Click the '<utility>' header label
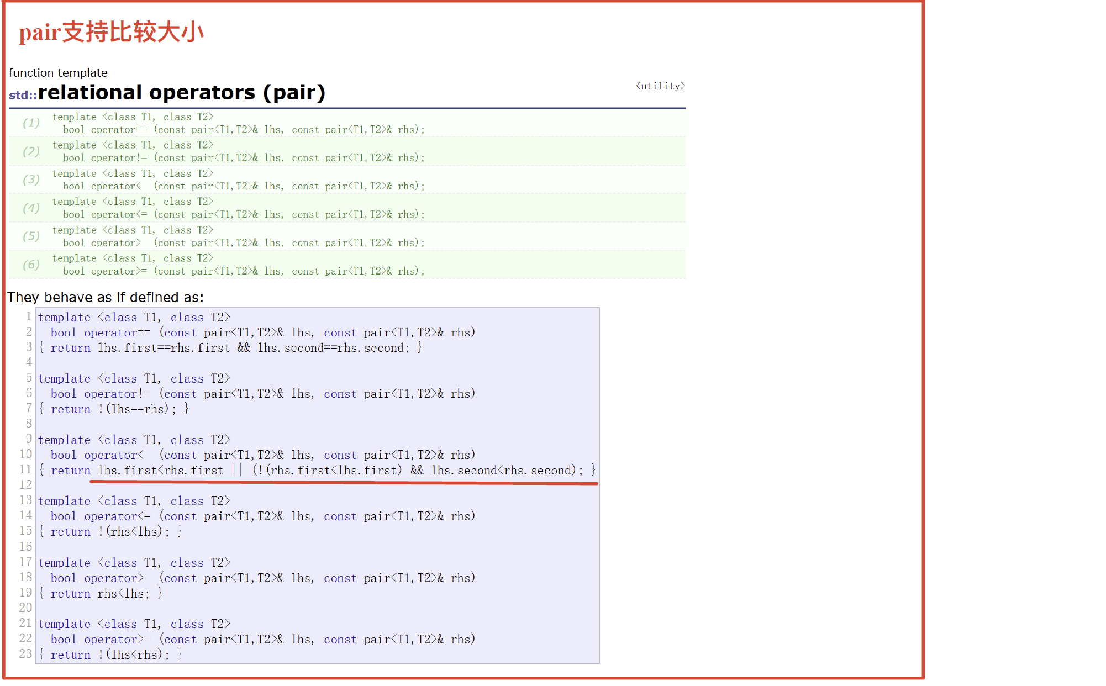The height and width of the screenshot is (686, 1106). point(660,86)
